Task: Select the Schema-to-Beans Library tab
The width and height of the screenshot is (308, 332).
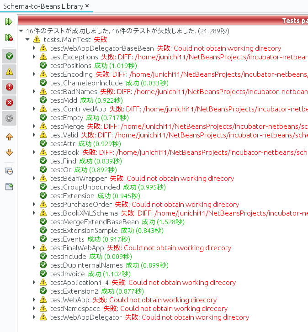Action: [43, 6]
